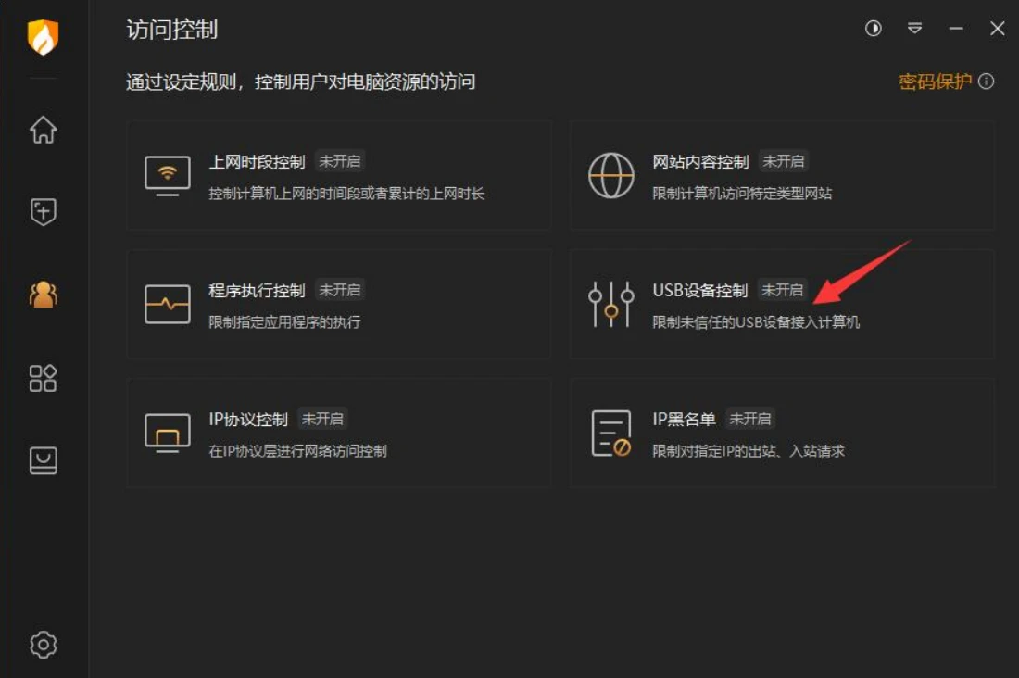Click description 在IP协议层进行网络访问控制
1019x678 pixels.
coord(297,450)
